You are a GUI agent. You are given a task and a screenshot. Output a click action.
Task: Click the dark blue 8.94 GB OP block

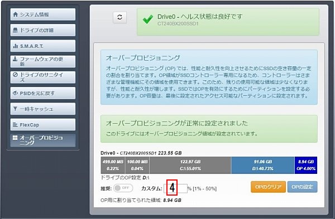point(306,166)
